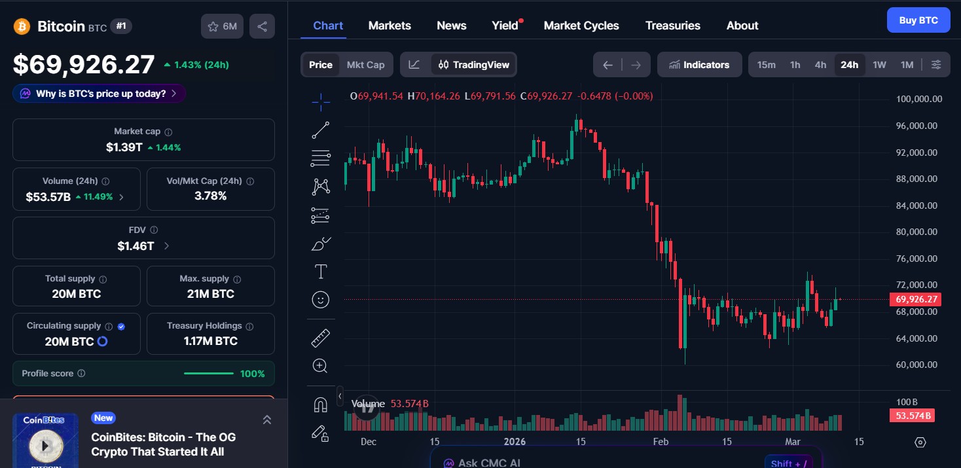This screenshot has height=468, width=961.
Task: Switch the chart to Mkt Cap view
Action: click(365, 64)
